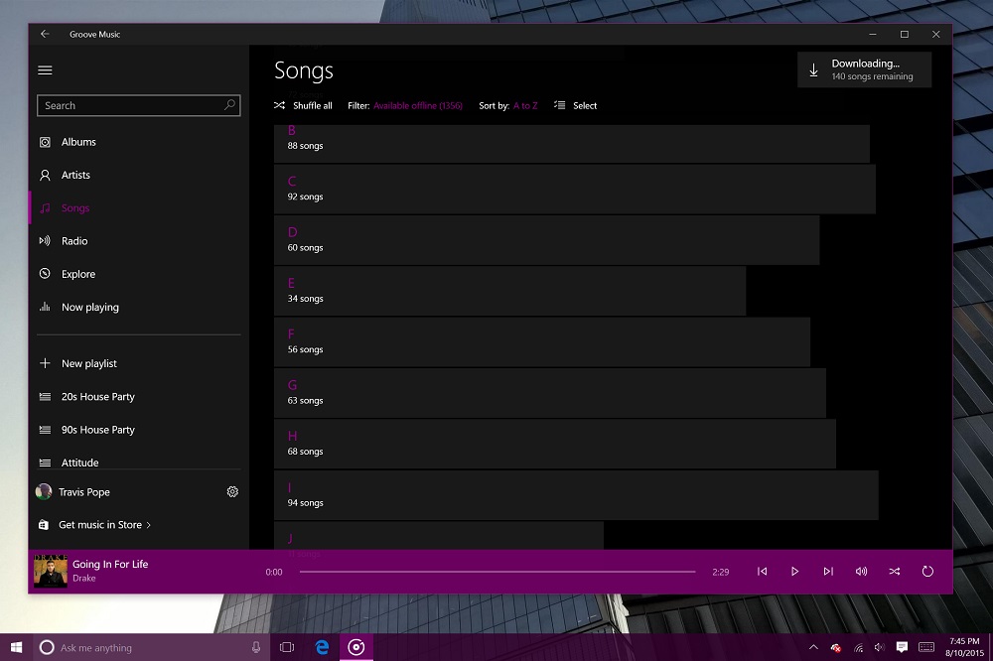Open the Now playing view

click(x=138, y=307)
